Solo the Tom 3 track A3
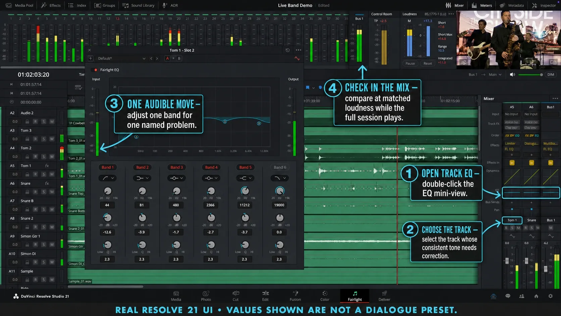 click(x=44, y=139)
